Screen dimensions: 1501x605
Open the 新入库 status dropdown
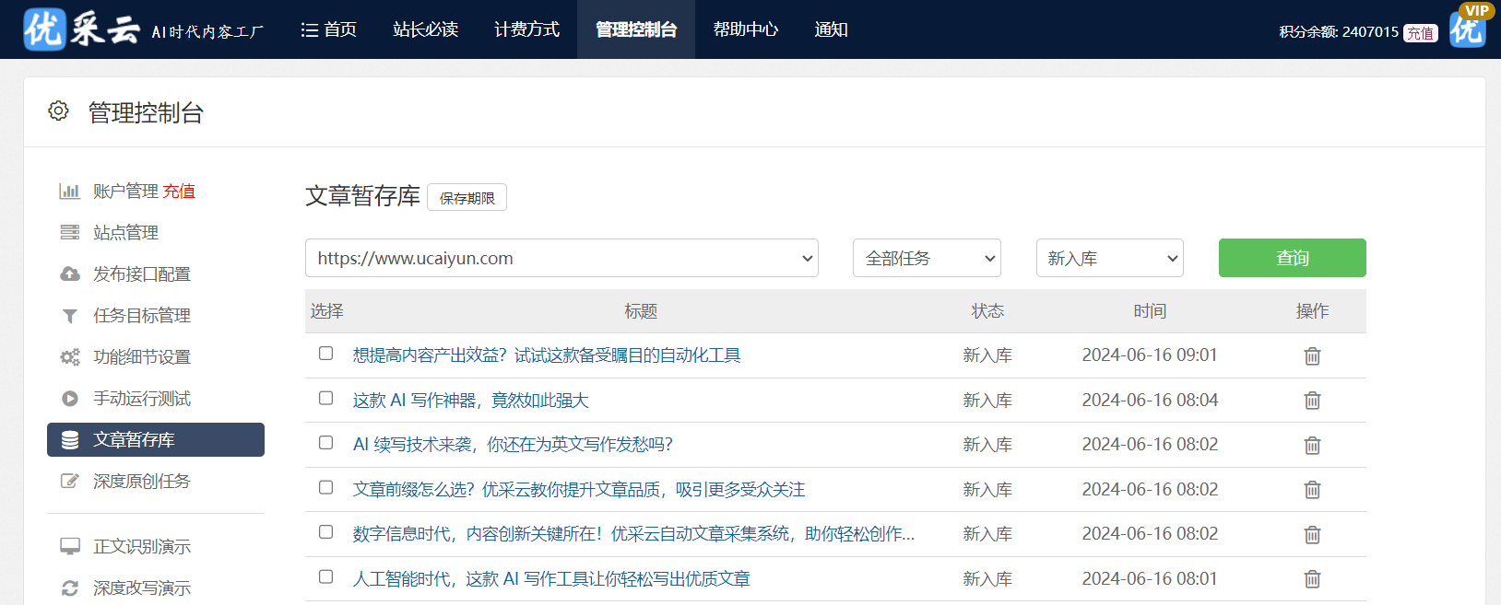1109,259
